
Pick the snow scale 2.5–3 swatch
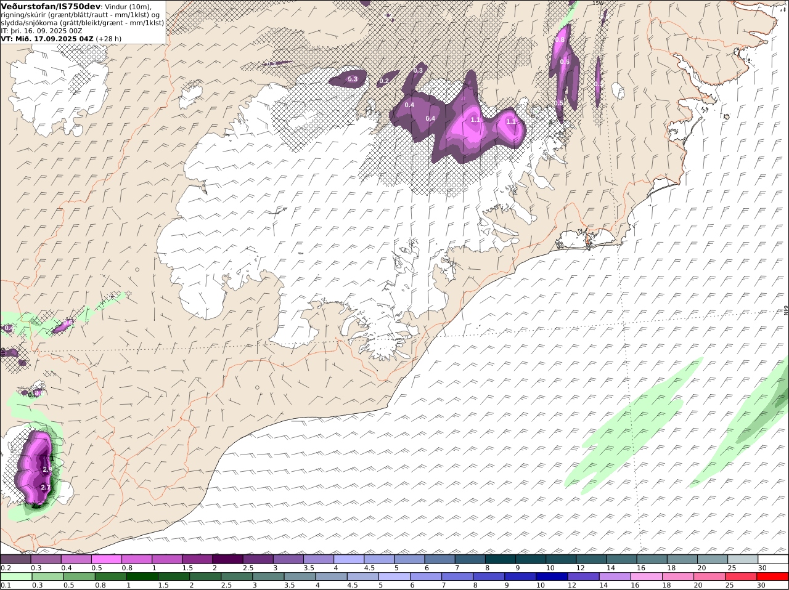(258, 559)
